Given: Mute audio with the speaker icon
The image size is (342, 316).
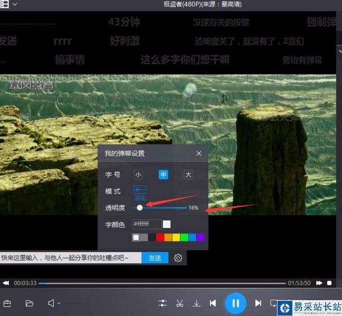Looking at the screenshot, I should pos(51,303).
